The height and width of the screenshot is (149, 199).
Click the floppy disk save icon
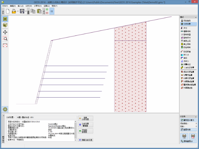click(x=22, y=11)
